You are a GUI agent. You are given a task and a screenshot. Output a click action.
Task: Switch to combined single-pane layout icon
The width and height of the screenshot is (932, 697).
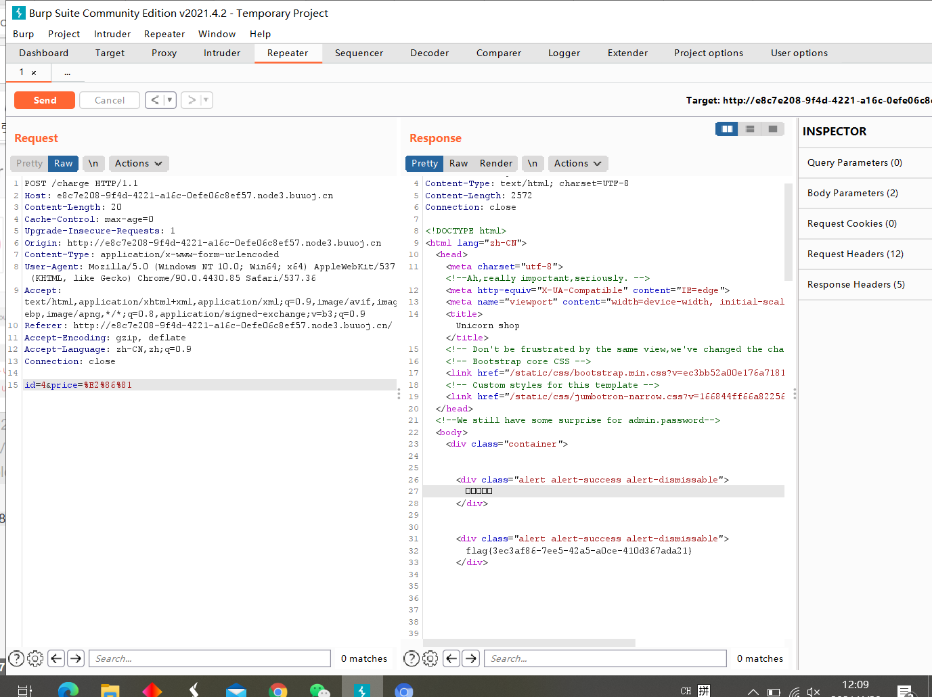point(773,129)
